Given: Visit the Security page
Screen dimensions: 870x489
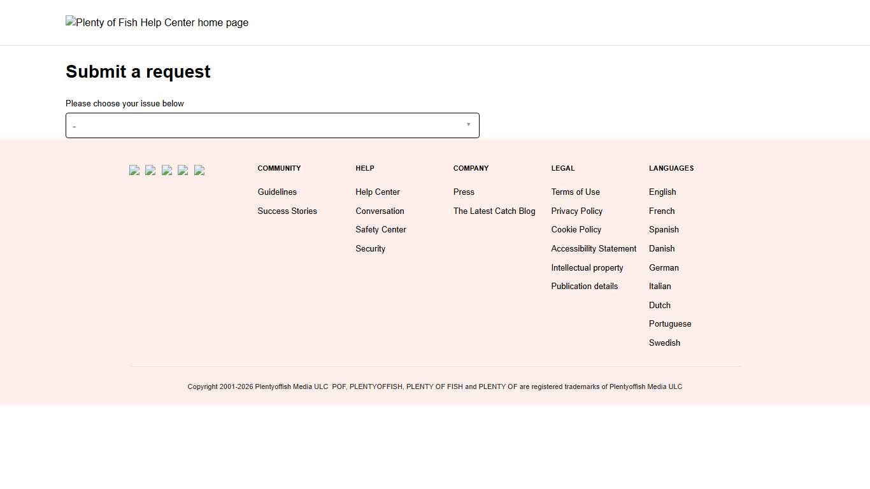Looking at the screenshot, I should pyautogui.click(x=370, y=248).
